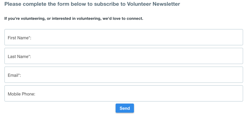The image size is (248, 115).
Task: Click the first text box of the form
Action: 124,37
